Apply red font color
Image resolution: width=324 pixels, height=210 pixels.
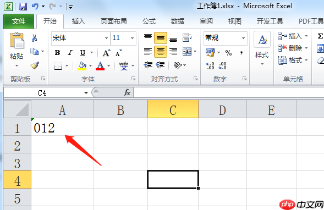100,66
